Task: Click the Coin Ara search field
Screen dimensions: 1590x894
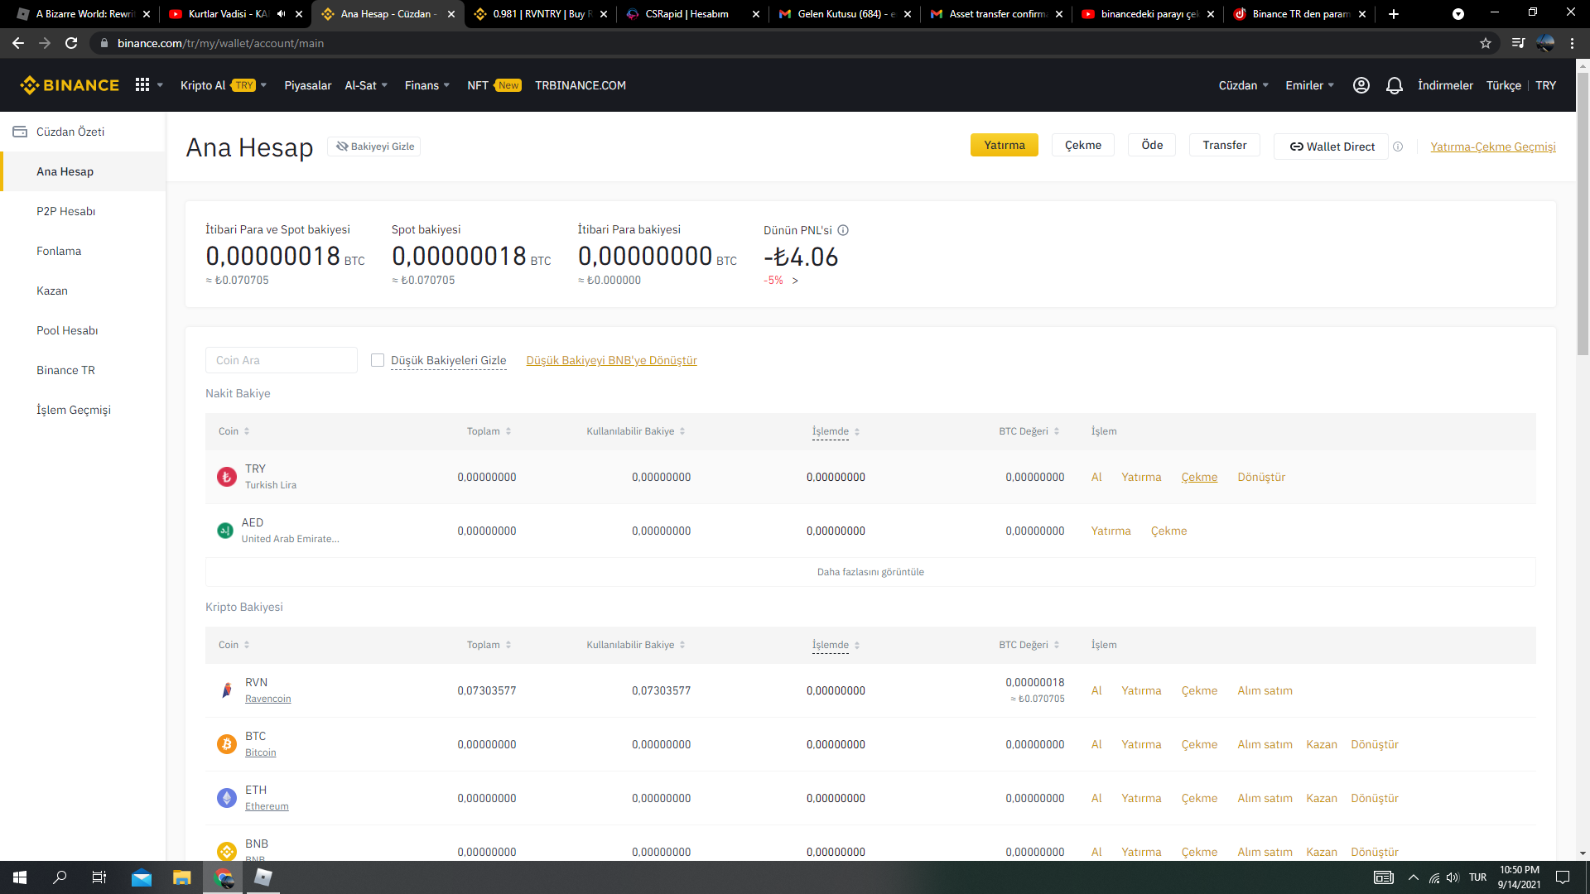Action: pyautogui.click(x=281, y=360)
